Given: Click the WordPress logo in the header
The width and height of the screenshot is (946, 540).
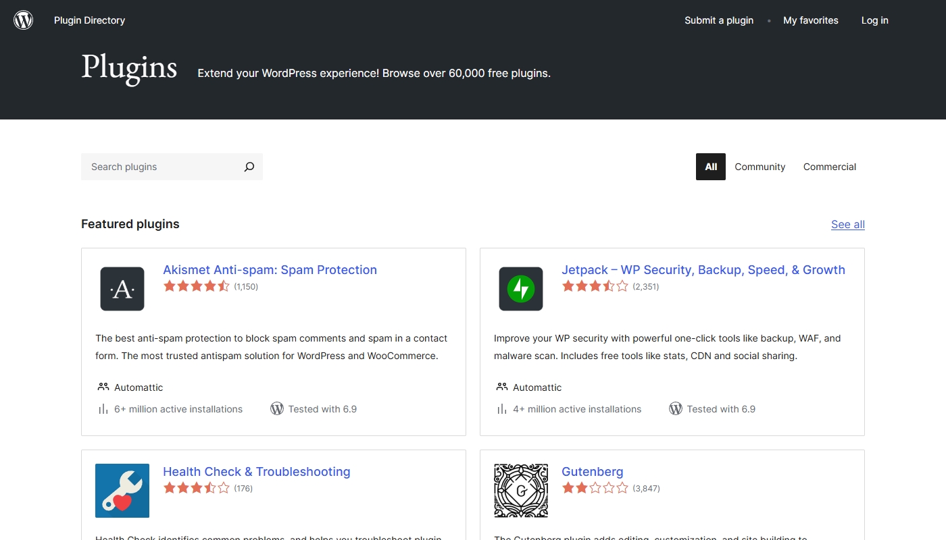Looking at the screenshot, I should [24, 20].
